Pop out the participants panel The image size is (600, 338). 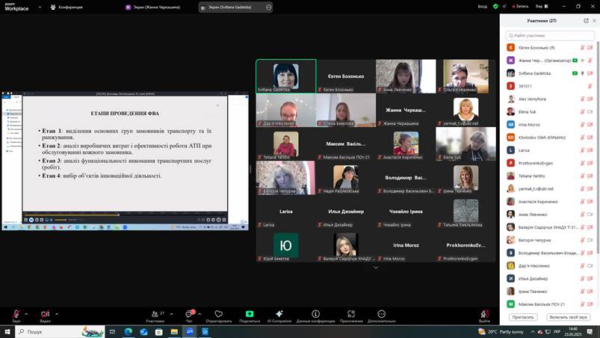pyautogui.click(x=586, y=20)
